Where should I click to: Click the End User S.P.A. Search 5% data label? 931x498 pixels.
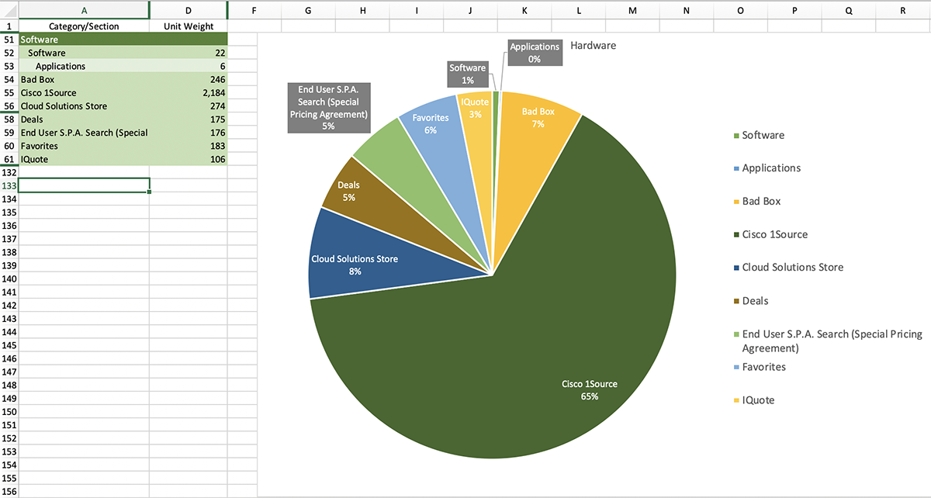328,107
